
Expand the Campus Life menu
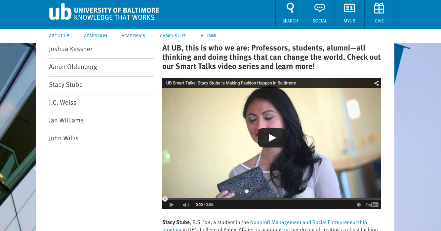point(173,36)
